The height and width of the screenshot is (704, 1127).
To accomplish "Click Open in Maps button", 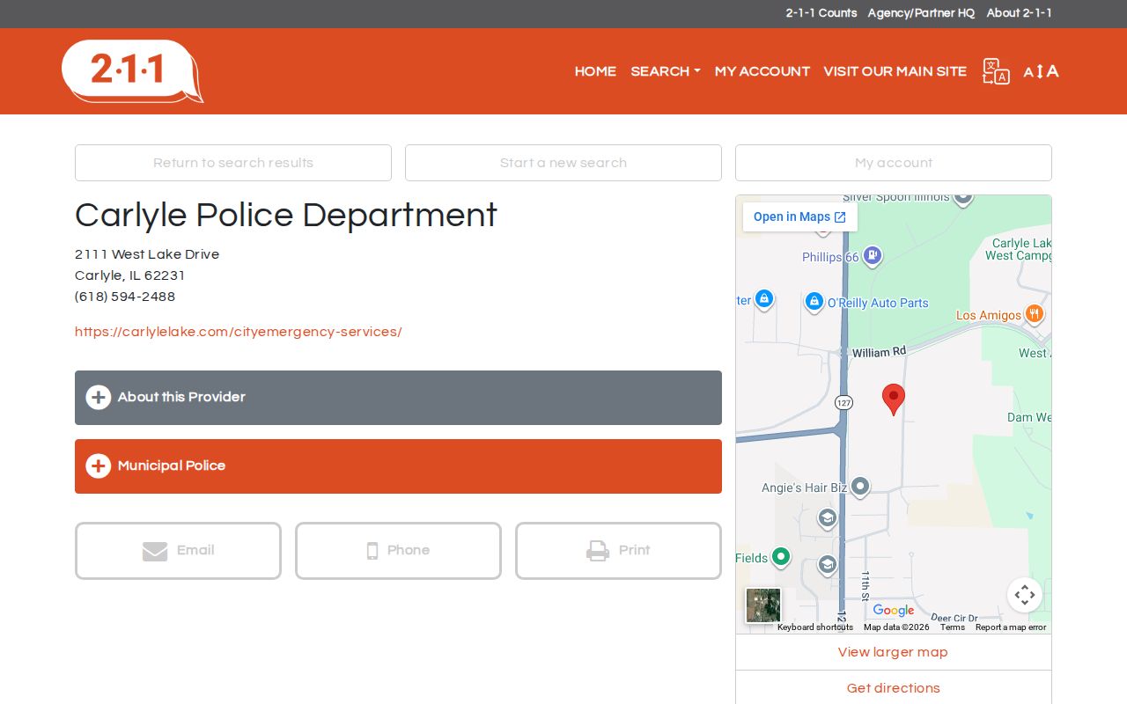I will click(799, 217).
